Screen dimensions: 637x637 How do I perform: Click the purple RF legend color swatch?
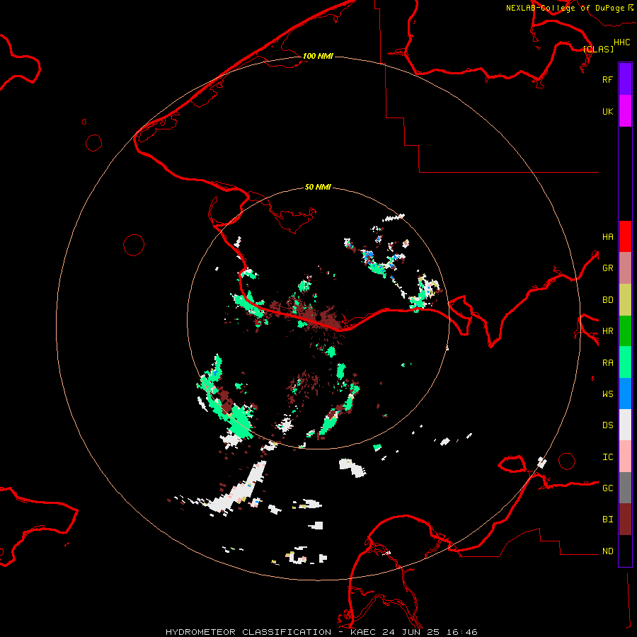point(625,79)
